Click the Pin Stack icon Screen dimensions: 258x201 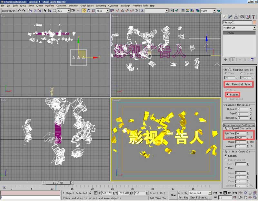226,59
